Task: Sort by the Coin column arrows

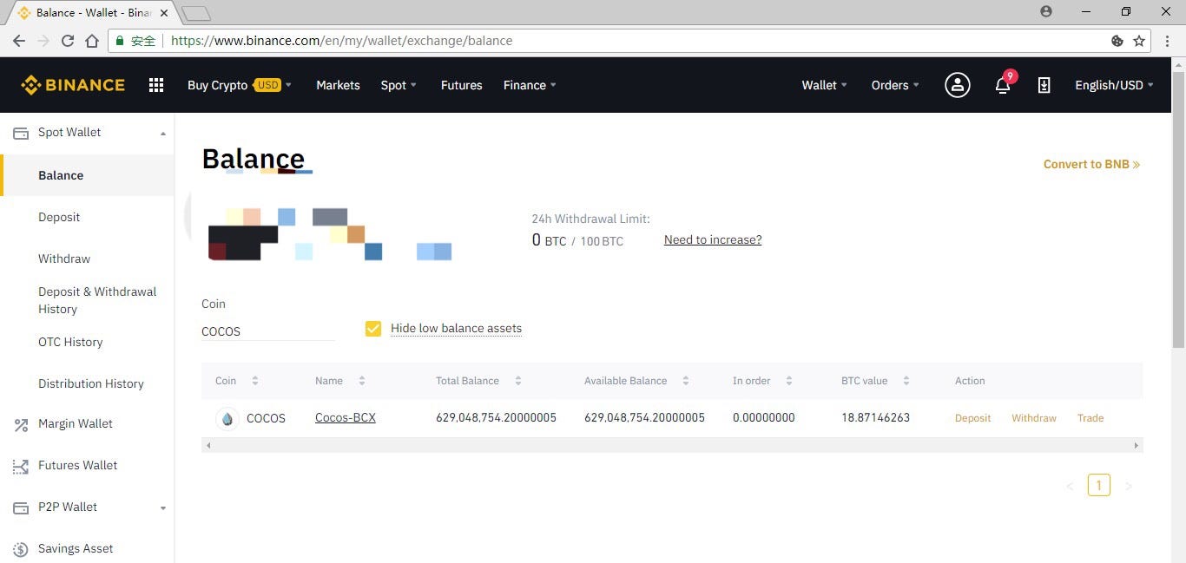Action: (x=254, y=381)
